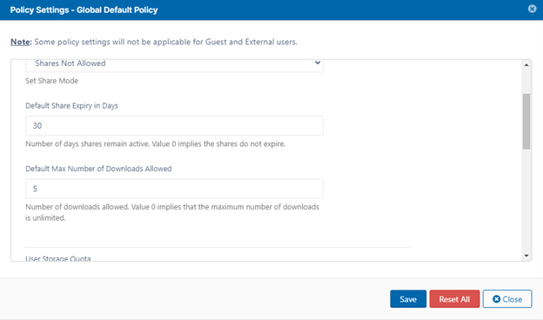
Task: Click the Reset All button
Action: [454, 299]
